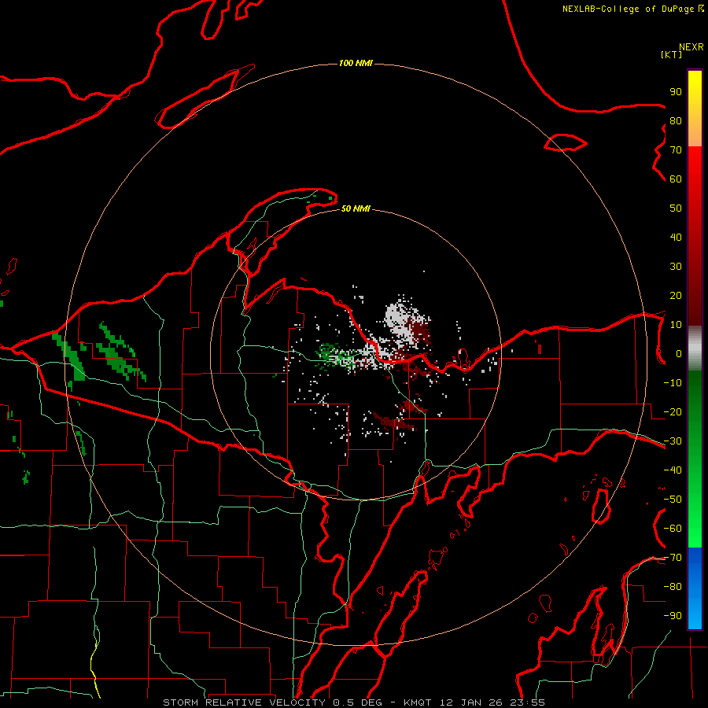Click the 23:55 timestamp in the caption
708x708 pixels.
[x=527, y=702]
